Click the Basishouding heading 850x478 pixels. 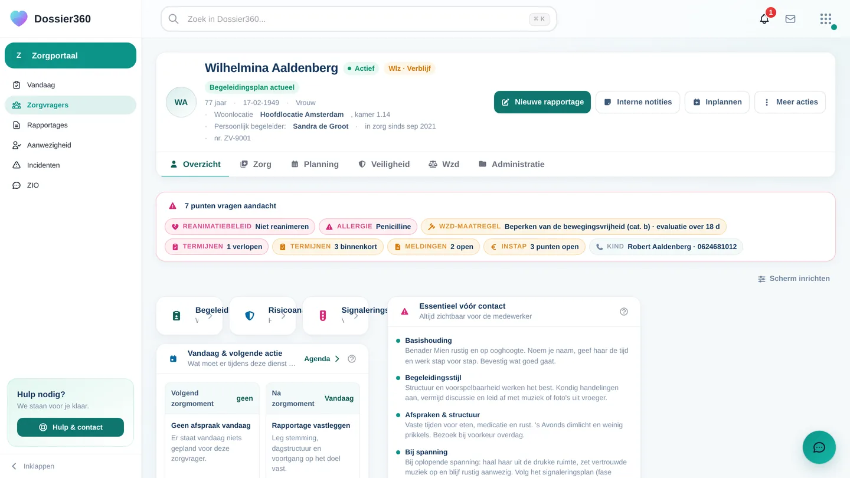[429, 341]
